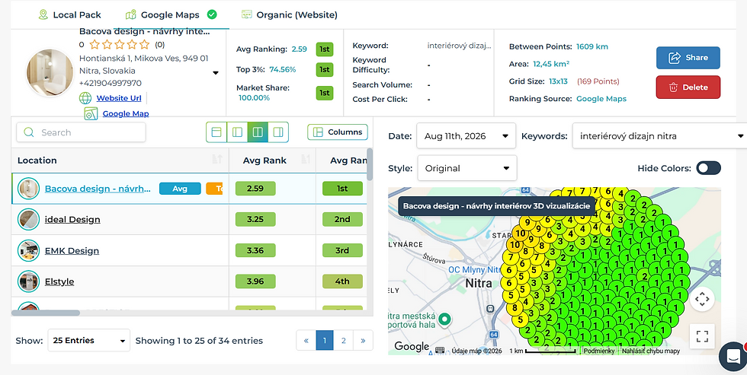This screenshot has width=747, height=375.
Task: Open the Bacova design competitor row link
Action: [98, 189]
